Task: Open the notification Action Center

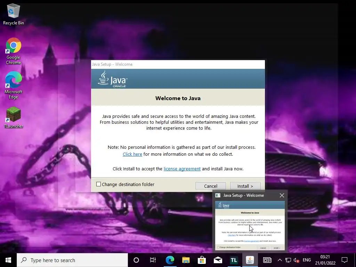Action: tap(345, 260)
